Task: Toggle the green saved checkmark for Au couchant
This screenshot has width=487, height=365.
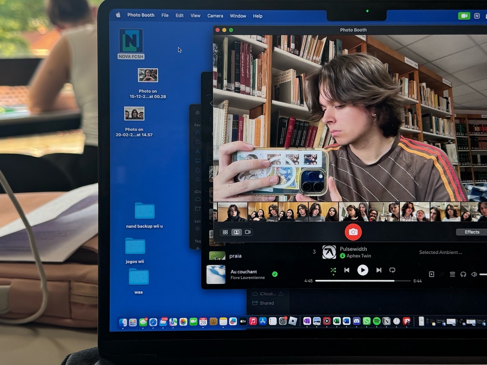Action: pyautogui.click(x=275, y=274)
